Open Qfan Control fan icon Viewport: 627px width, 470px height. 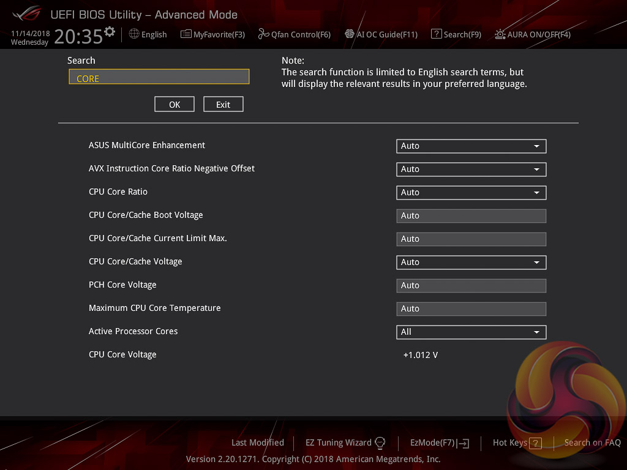pyautogui.click(x=264, y=34)
